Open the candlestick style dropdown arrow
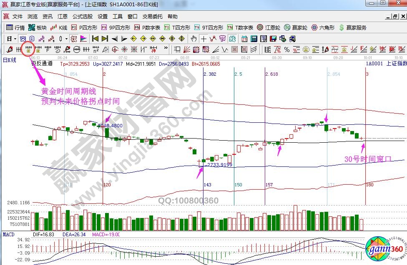Image resolution: width=407 pixels, height=265 pixels. [67, 39]
